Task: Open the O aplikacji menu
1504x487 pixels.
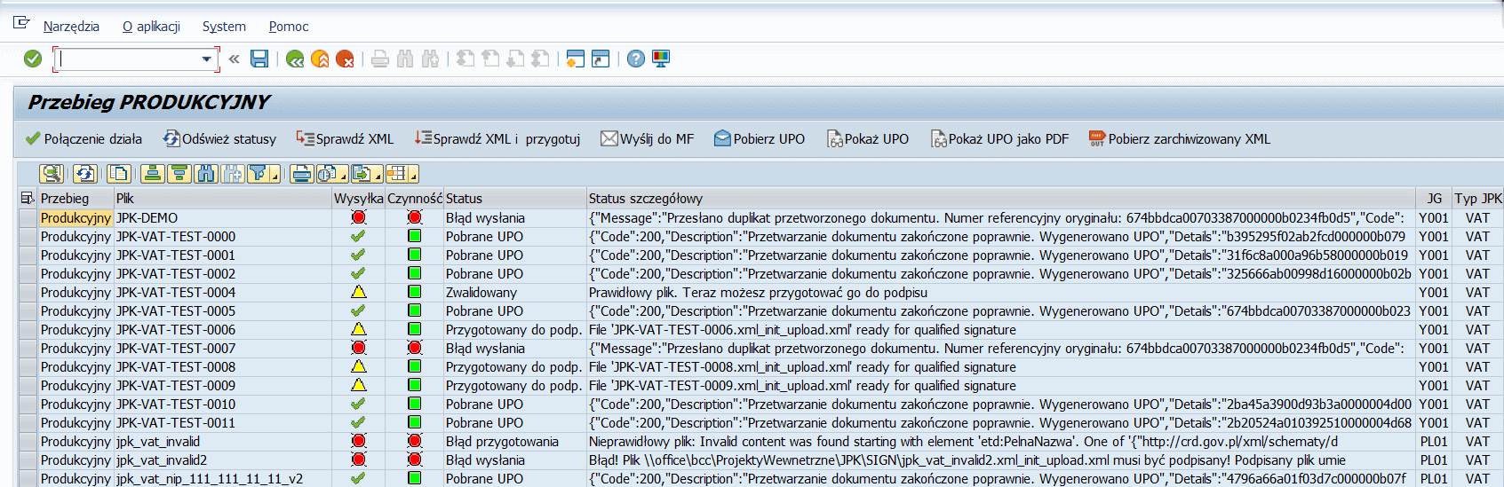Action: point(151,27)
